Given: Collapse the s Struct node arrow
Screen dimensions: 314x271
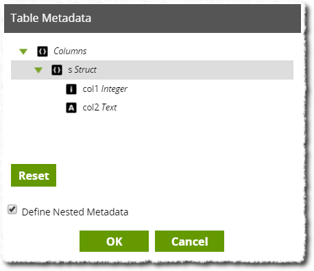Looking at the screenshot, I should click(x=38, y=70).
